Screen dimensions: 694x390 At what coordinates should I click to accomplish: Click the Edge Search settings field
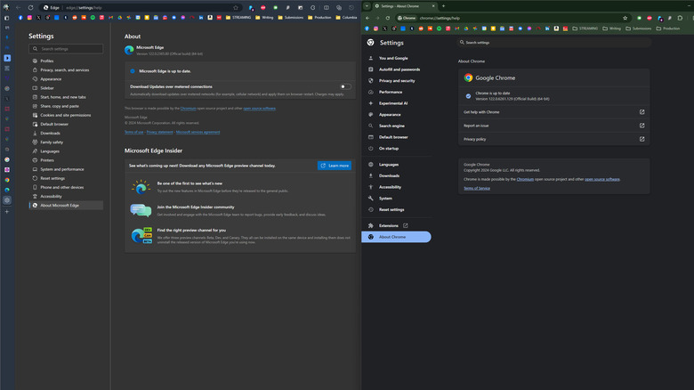[x=68, y=49]
